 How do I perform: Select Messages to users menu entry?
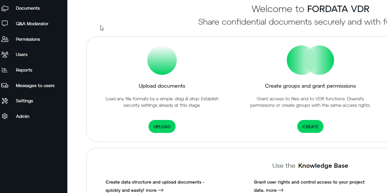(35, 86)
